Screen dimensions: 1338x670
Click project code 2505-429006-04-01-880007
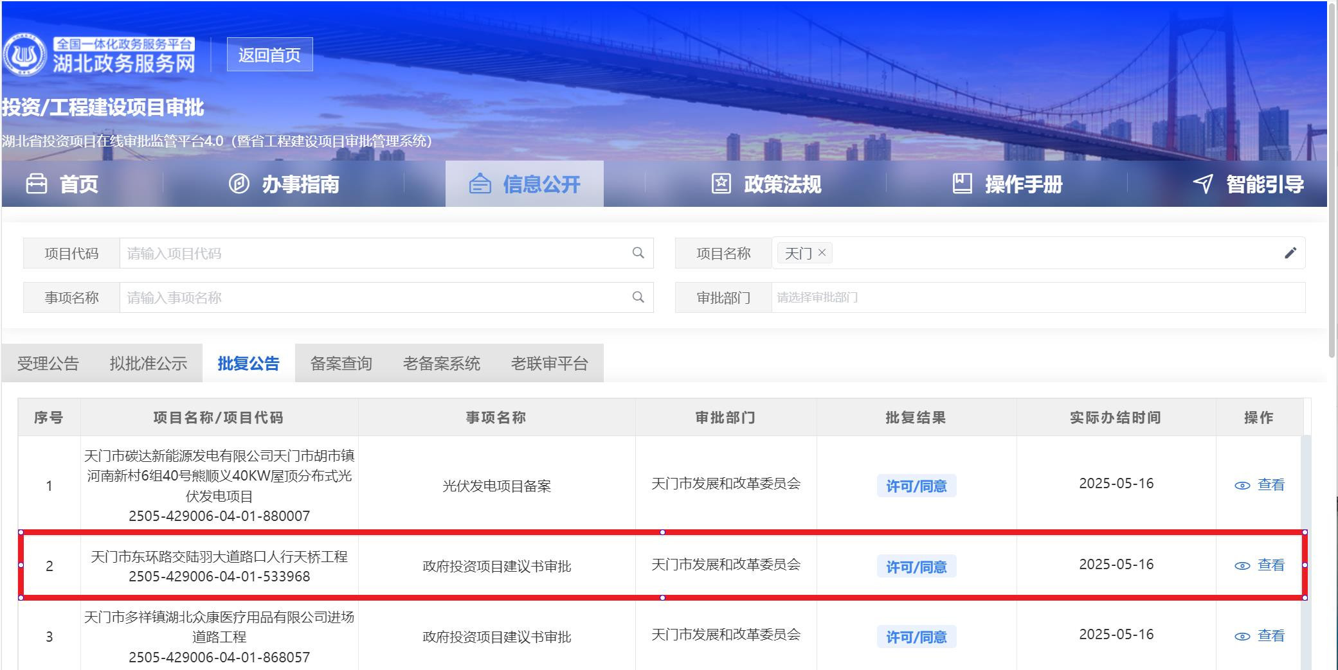pos(219,516)
